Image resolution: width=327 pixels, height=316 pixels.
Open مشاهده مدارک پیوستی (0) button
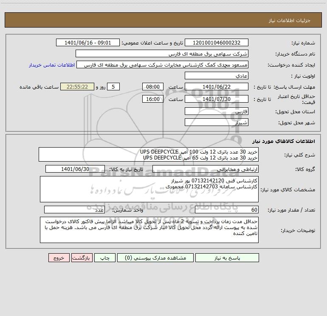coord(155,258)
